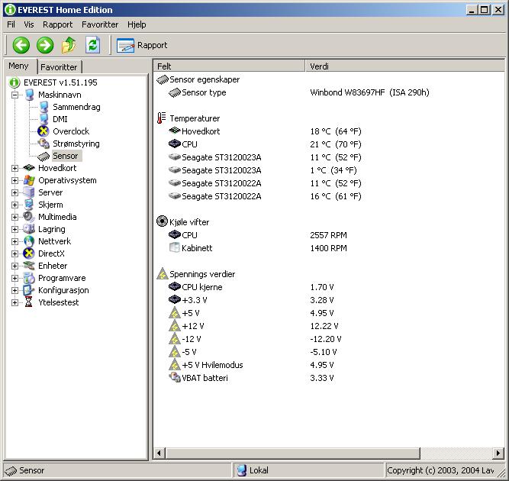Expand the Nettverk tree node
509x481 pixels.
[x=15, y=241]
